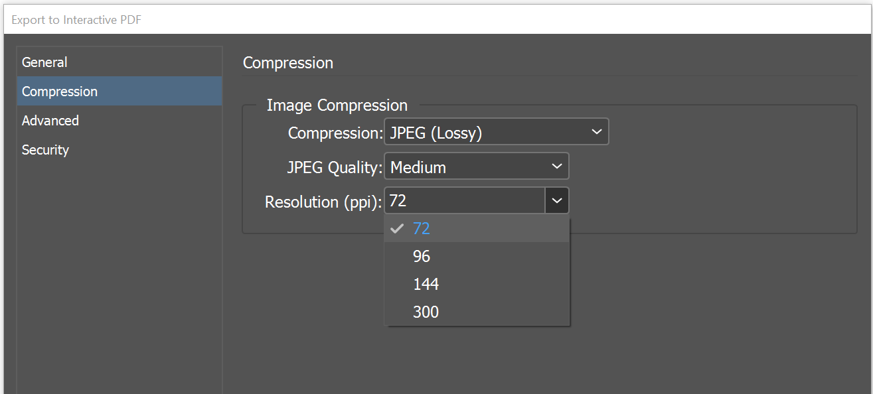Open the Security section
873x394 pixels.
tap(45, 150)
